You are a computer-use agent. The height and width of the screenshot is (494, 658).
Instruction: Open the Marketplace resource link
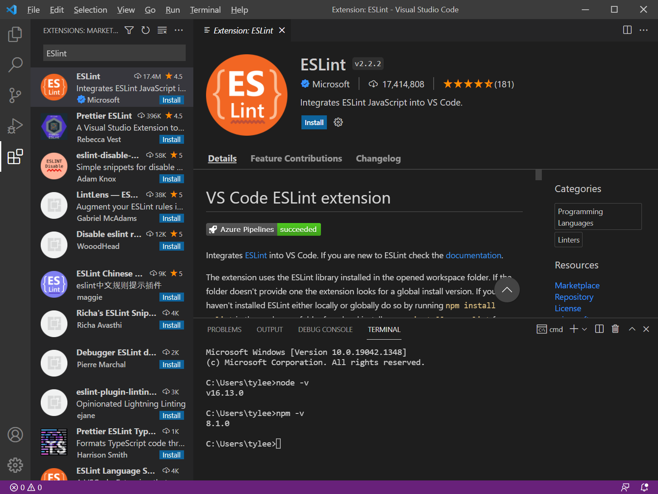577,285
